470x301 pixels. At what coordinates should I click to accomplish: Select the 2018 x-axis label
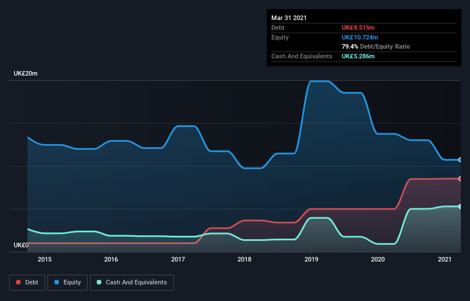pyautogui.click(x=244, y=259)
